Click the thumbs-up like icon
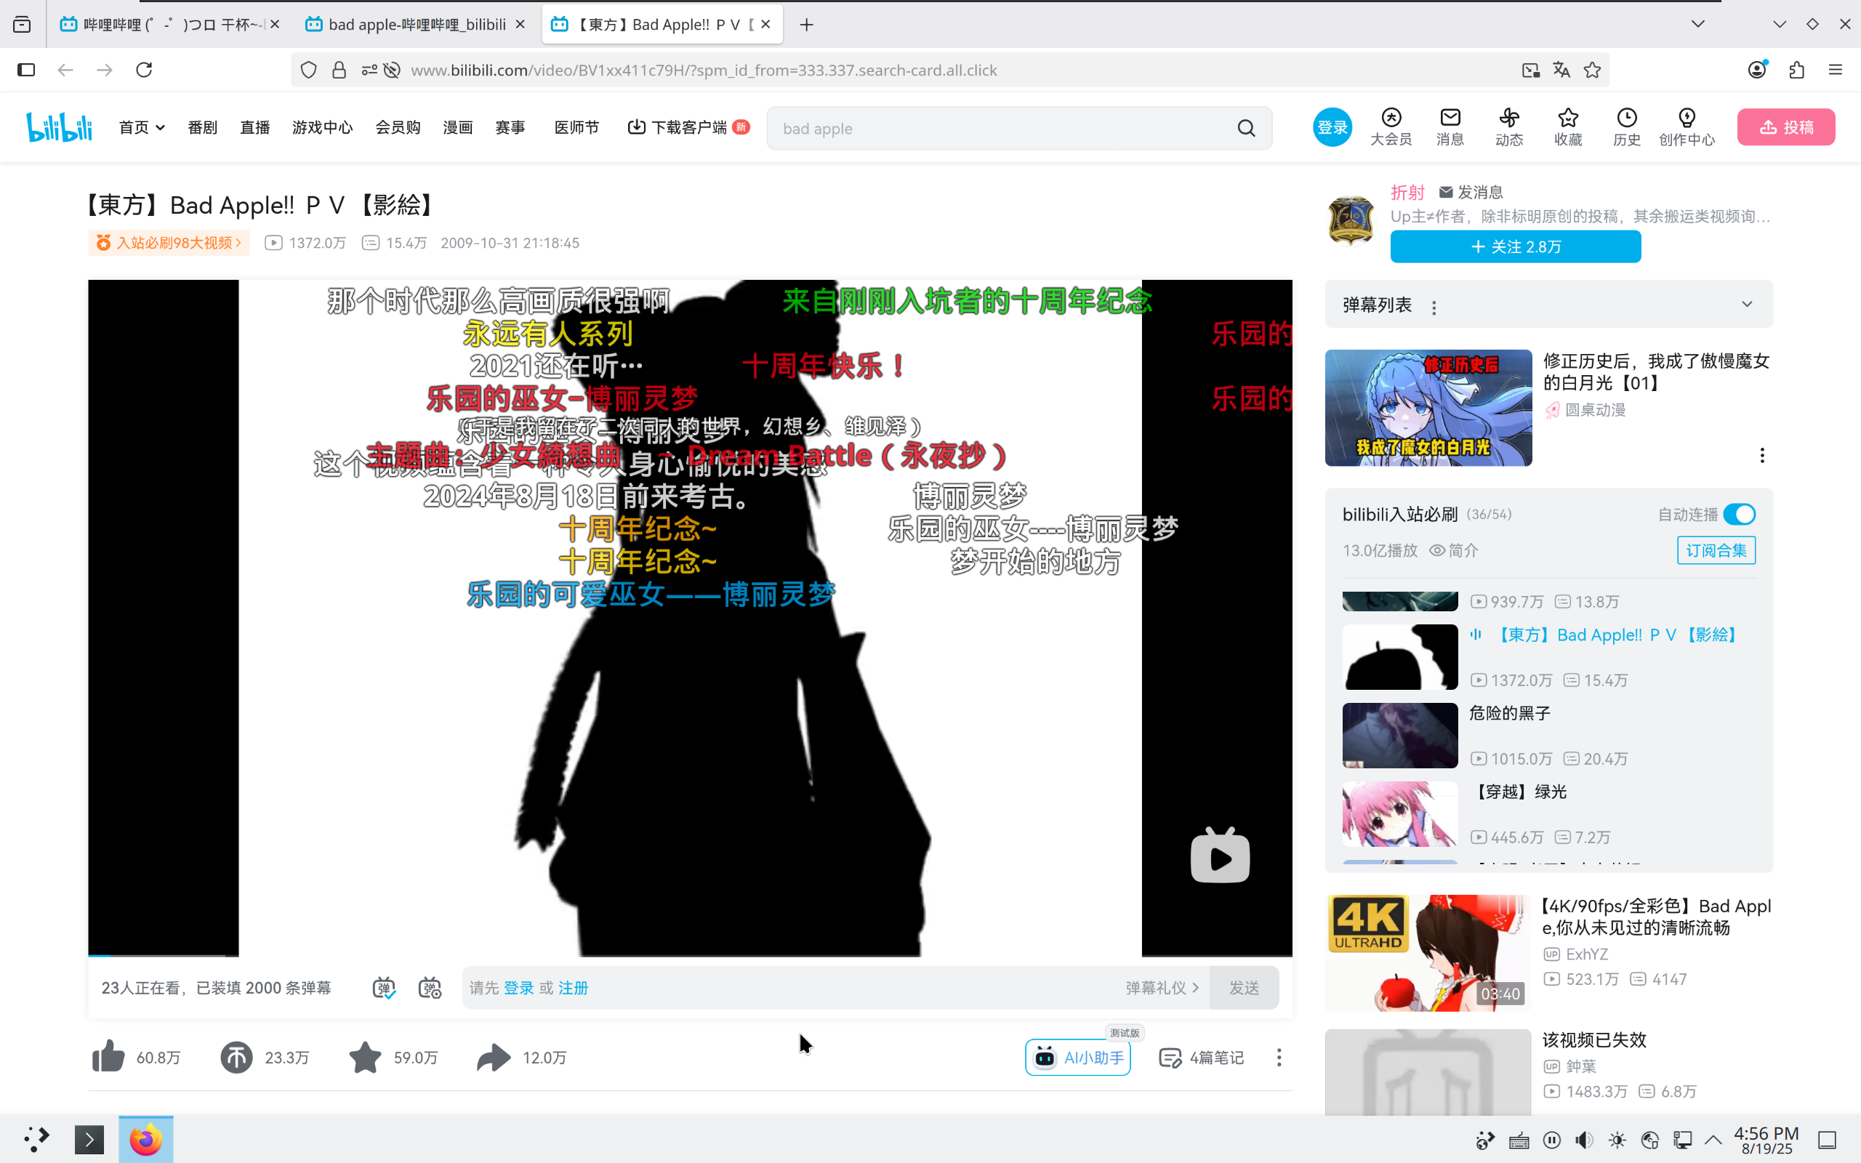Screen dimensions: 1861x1163 (x=108, y=1057)
